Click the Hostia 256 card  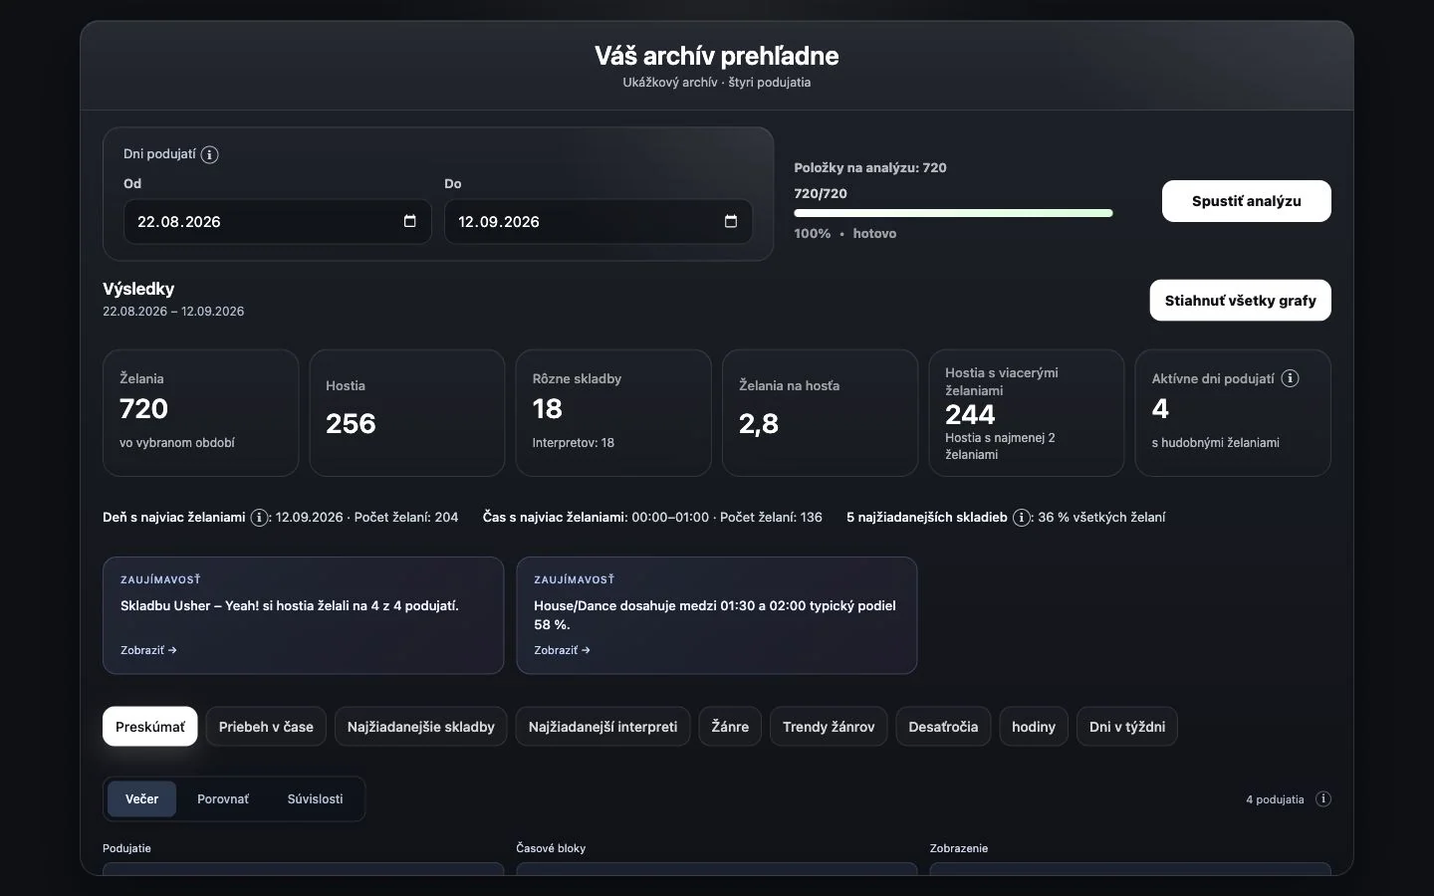(x=407, y=412)
